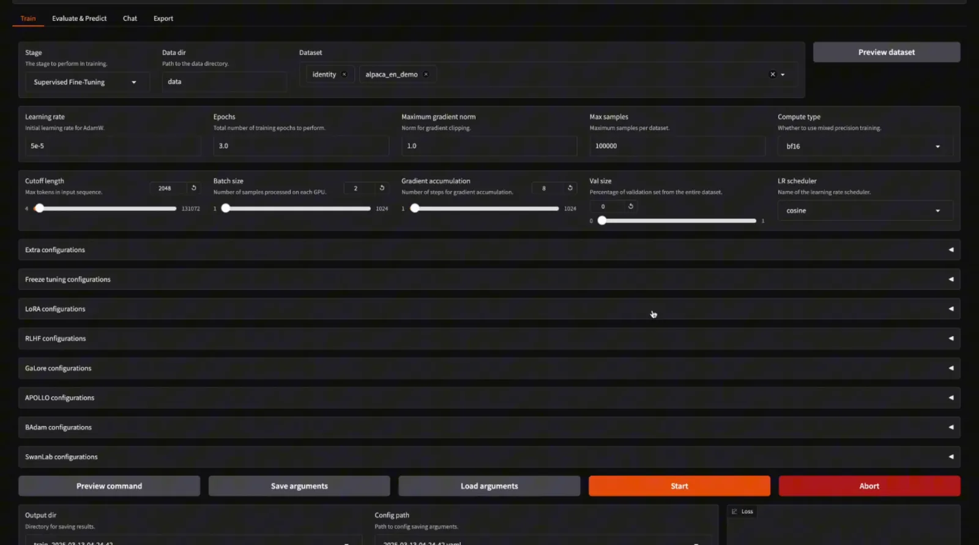The width and height of the screenshot is (979, 545).
Task: Expand LoRA configurations section
Action: 489,309
